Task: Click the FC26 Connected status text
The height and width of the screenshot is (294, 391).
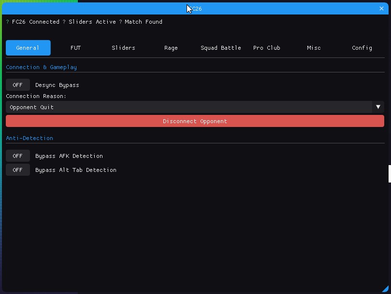Action: [x=35, y=22]
